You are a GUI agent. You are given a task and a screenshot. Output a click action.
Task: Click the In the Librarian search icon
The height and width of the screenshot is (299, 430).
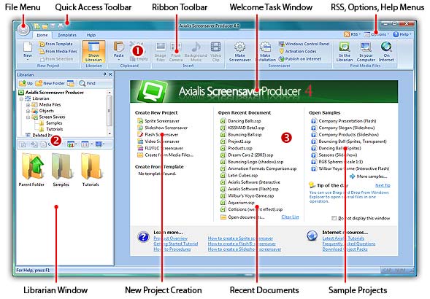coord(345,47)
